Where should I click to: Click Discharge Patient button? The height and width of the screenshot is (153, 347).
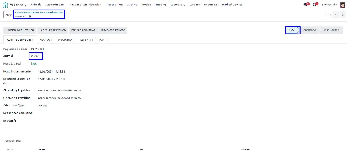[113, 30]
